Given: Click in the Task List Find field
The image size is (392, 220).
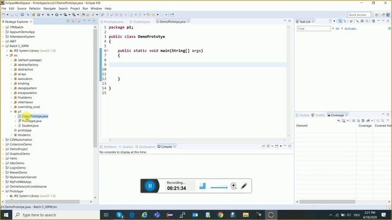Looking at the screenshot, I should point(314,29).
